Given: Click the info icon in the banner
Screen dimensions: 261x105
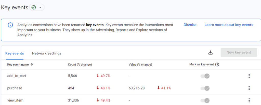Looking at the screenshot, I should point(10,25).
